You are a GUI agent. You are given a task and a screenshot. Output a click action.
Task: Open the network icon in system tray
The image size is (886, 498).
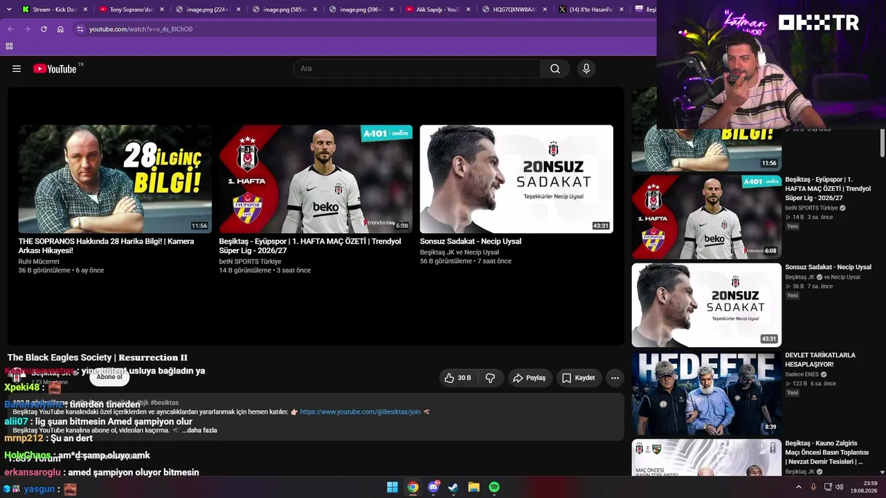pyautogui.click(x=827, y=487)
